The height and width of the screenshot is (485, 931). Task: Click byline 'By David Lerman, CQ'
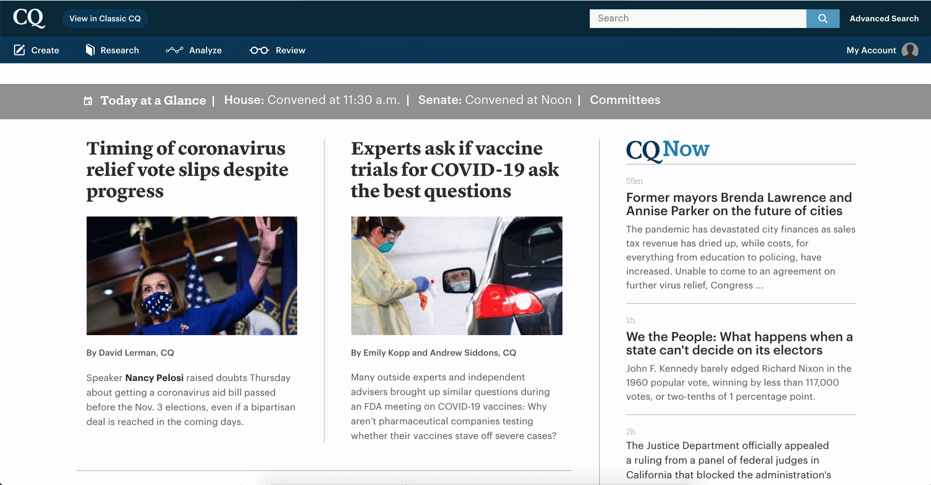[x=130, y=352]
